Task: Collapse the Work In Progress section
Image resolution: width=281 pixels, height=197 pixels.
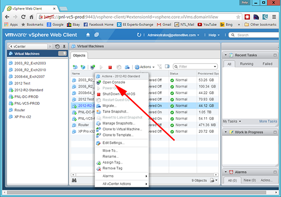Action: coord(226,132)
